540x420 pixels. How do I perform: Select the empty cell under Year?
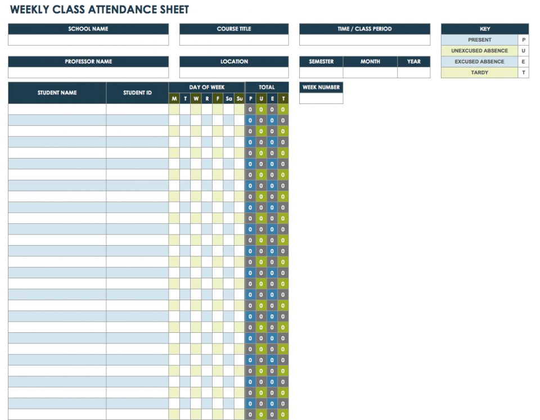coord(414,73)
